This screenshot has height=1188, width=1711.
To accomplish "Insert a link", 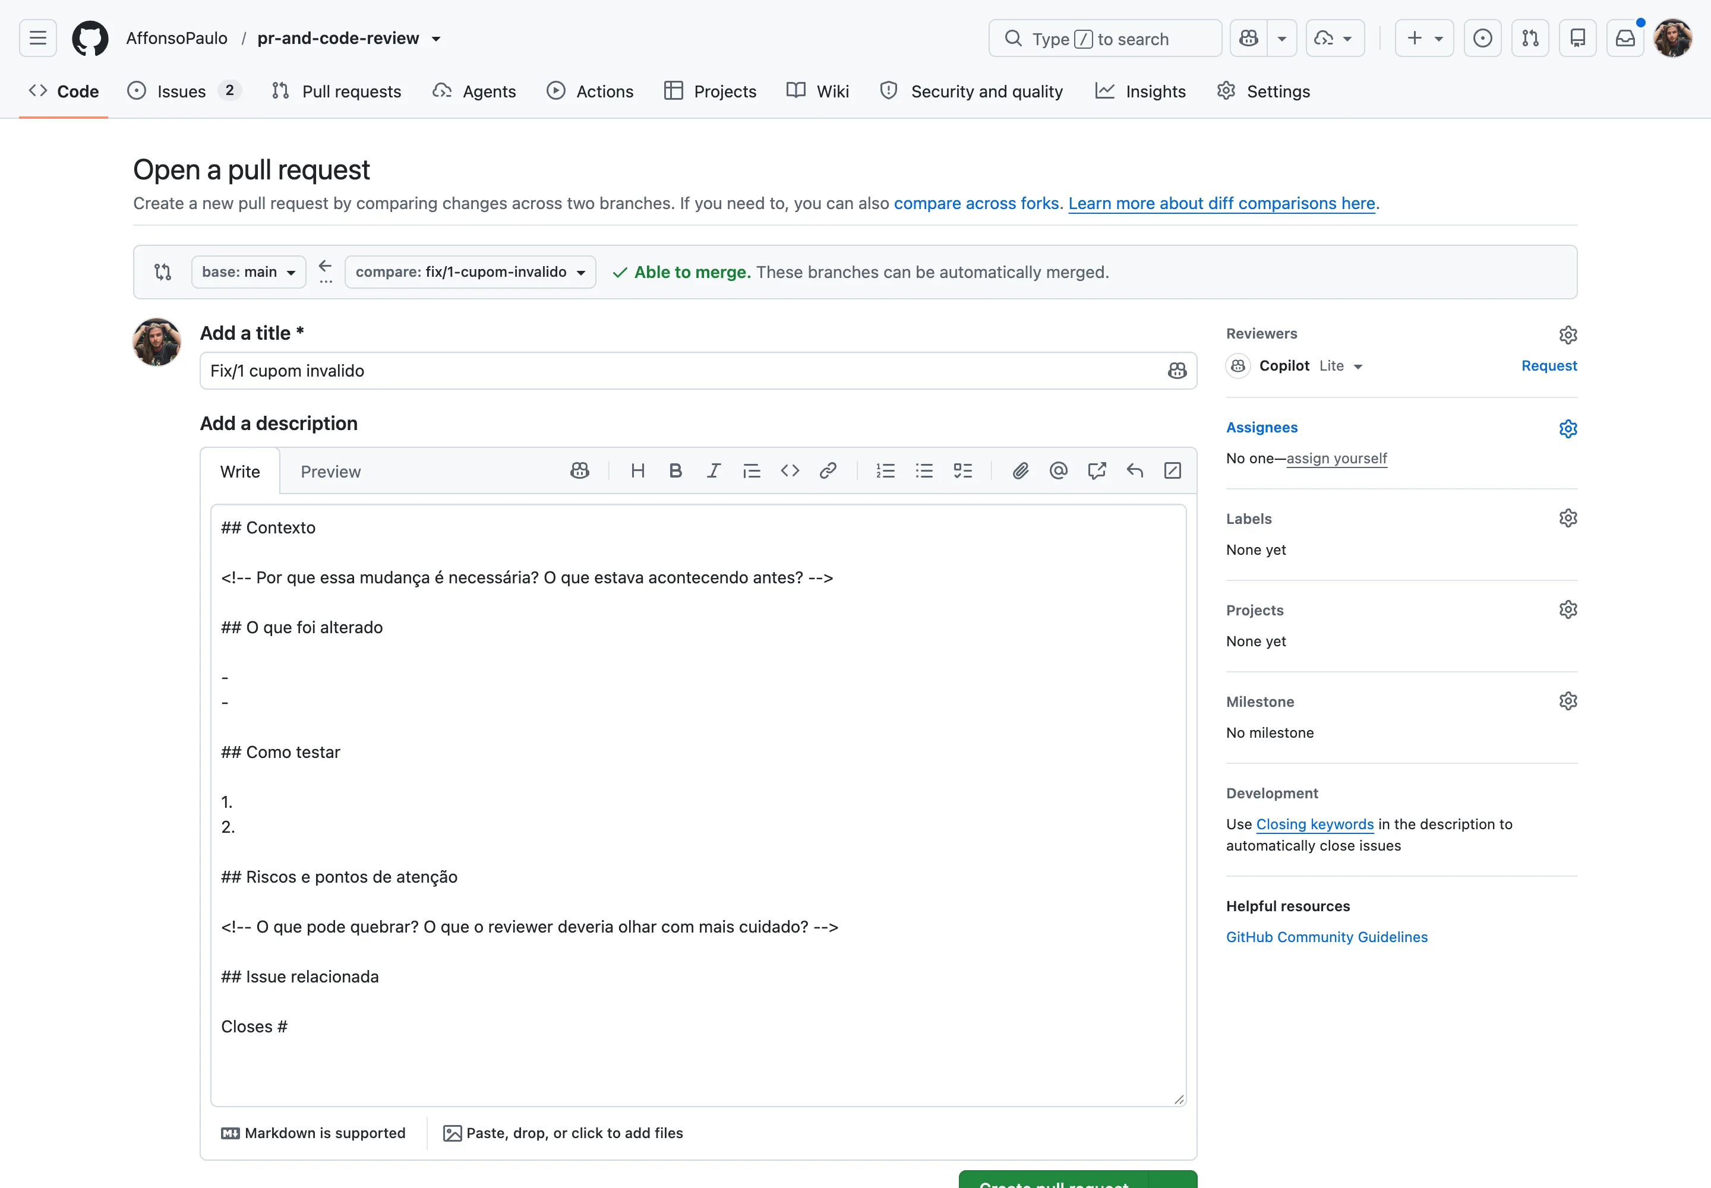I will (827, 470).
